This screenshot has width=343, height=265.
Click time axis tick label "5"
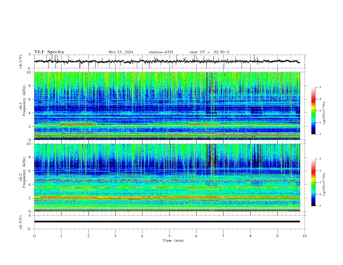point(169,236)
